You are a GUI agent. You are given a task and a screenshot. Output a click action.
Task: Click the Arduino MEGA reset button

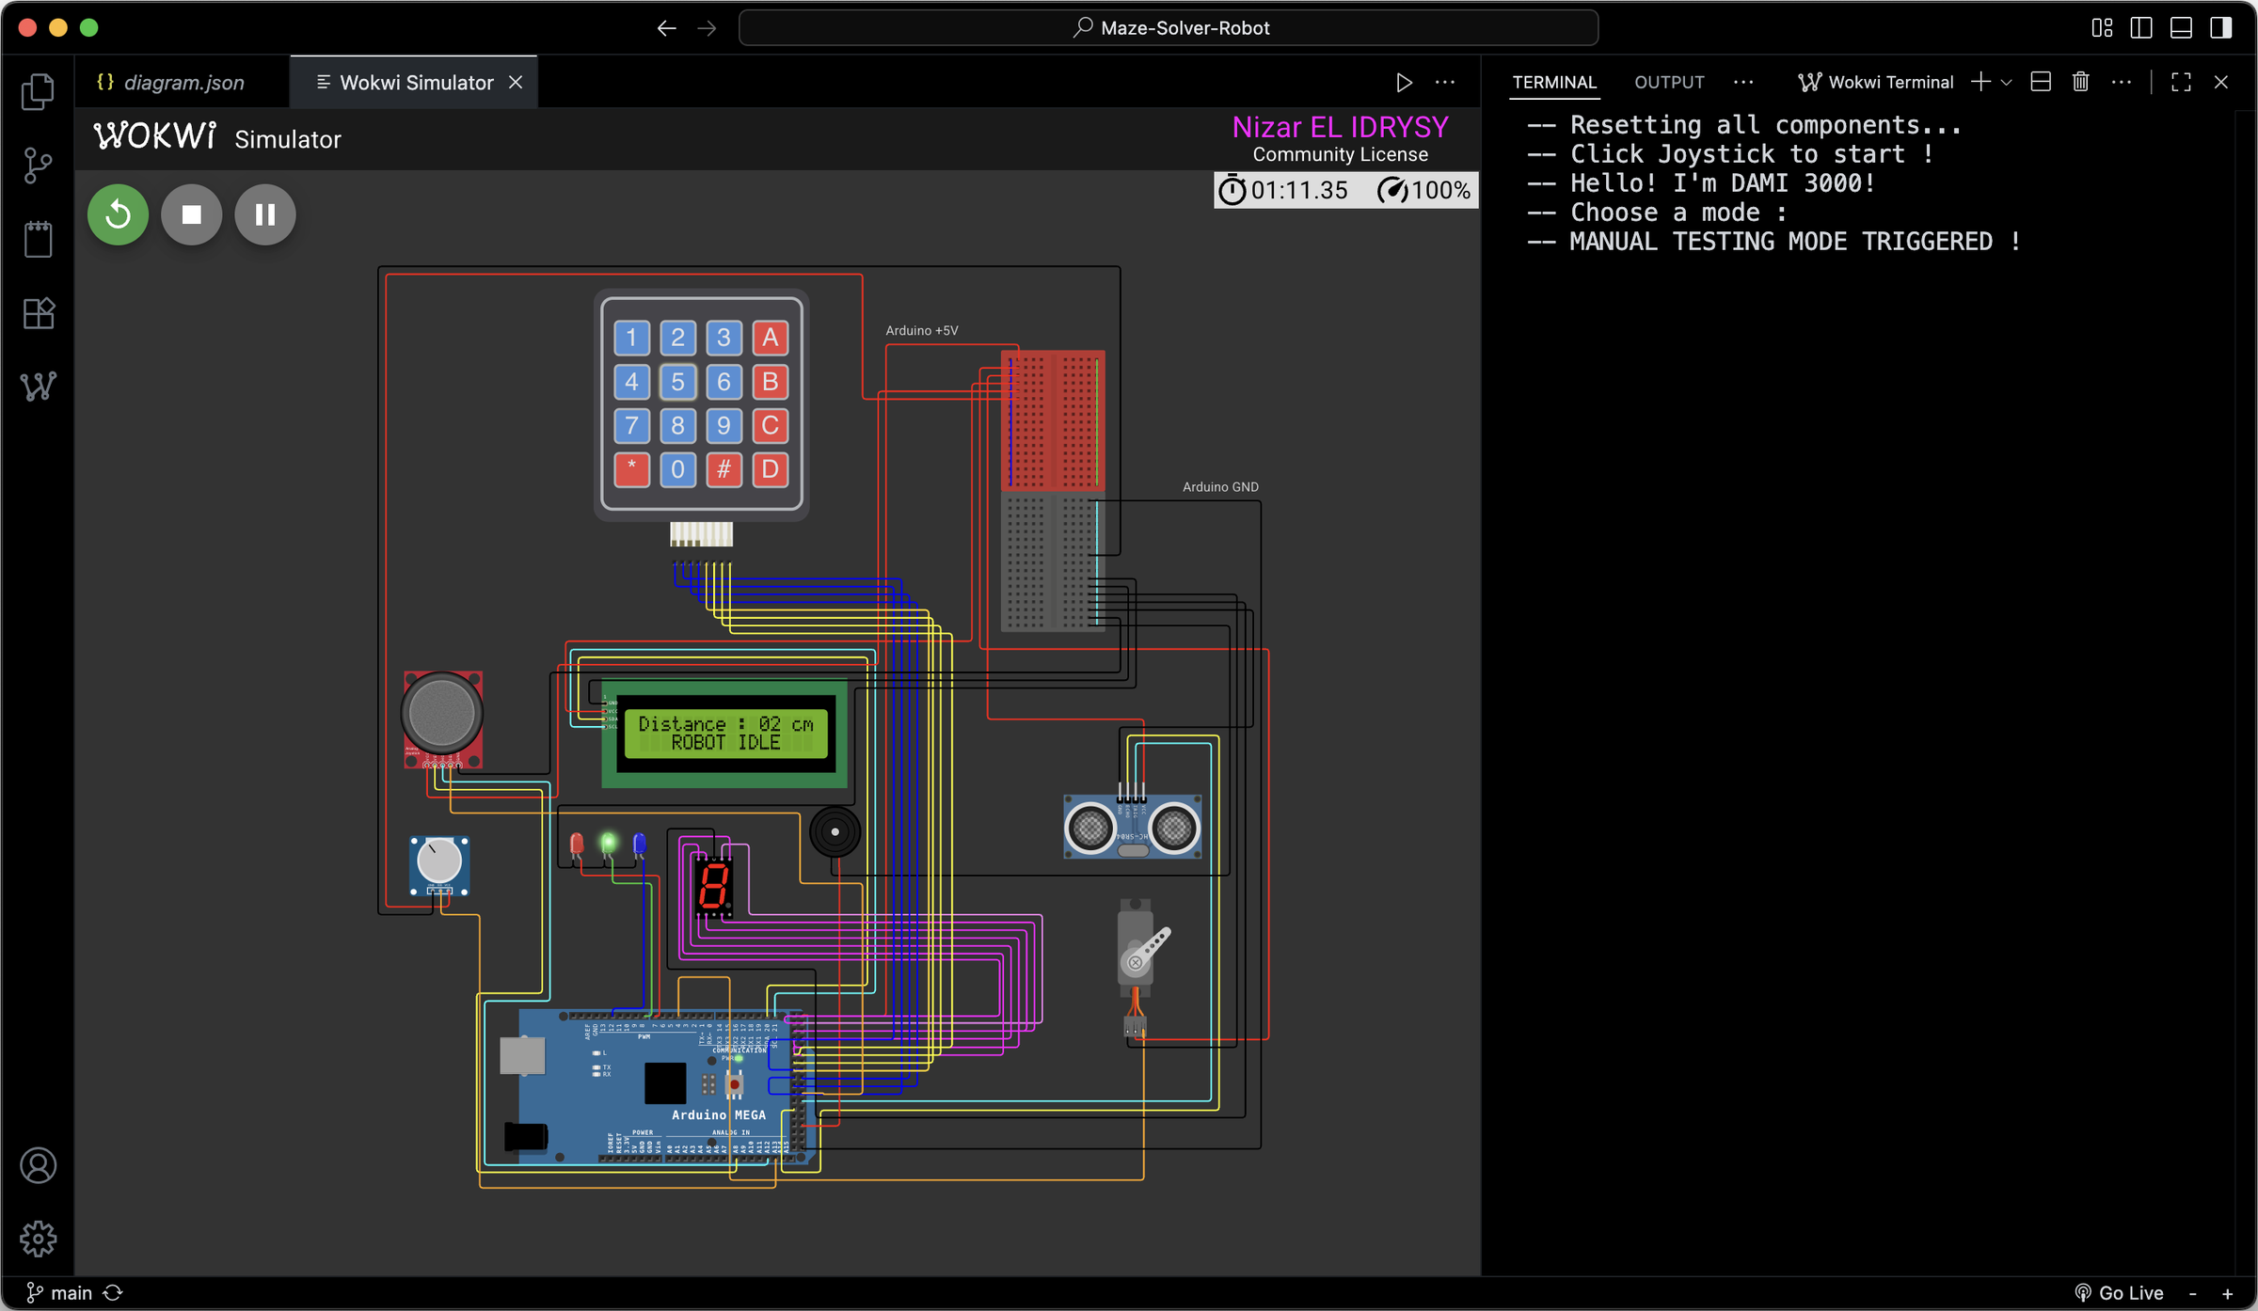735,1084
